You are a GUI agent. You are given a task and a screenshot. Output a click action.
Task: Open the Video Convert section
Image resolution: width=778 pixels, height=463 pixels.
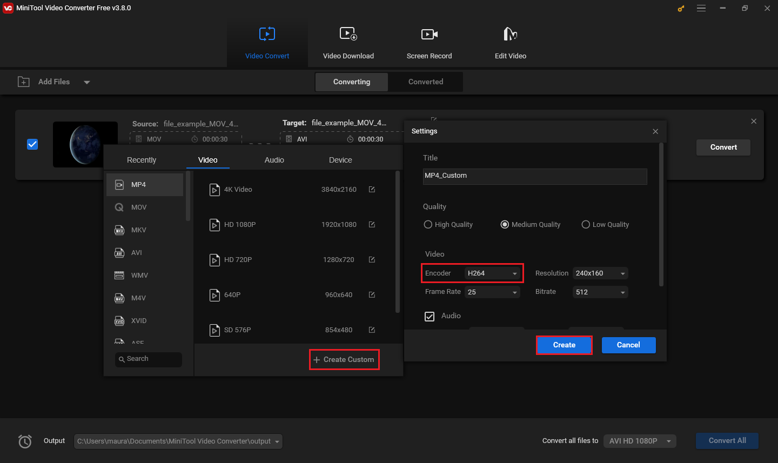point(267,44)
